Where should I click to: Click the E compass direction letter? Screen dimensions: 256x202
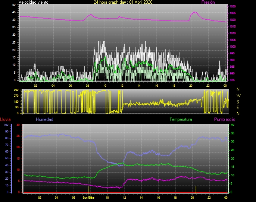238,107
